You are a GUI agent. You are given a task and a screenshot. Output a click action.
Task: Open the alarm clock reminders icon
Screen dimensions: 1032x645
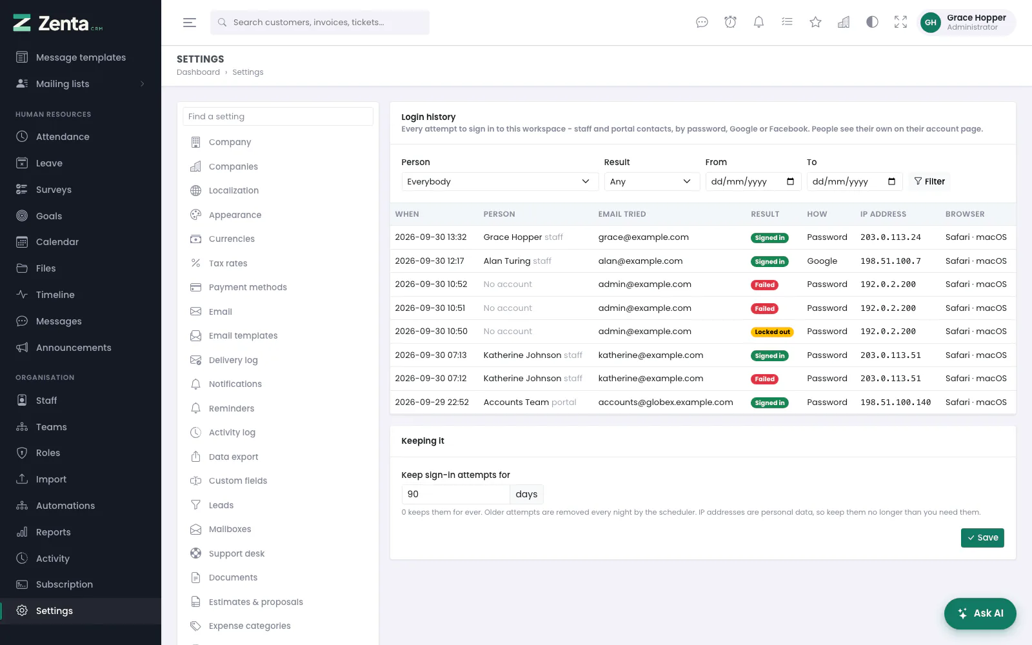point(730,23)
